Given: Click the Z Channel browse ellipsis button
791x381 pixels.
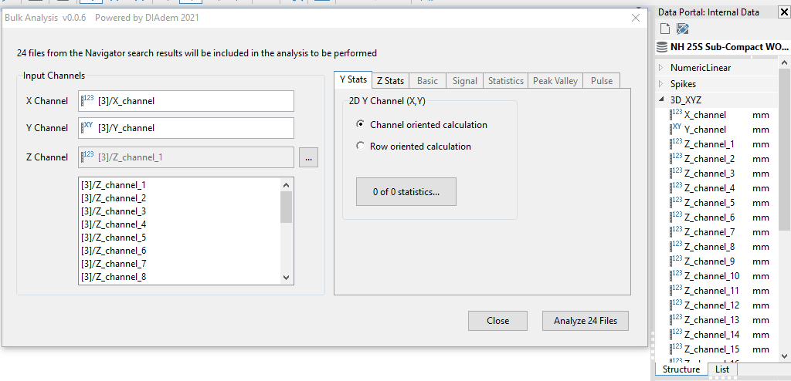Looking at the screenshot, I should click(308, 158).
